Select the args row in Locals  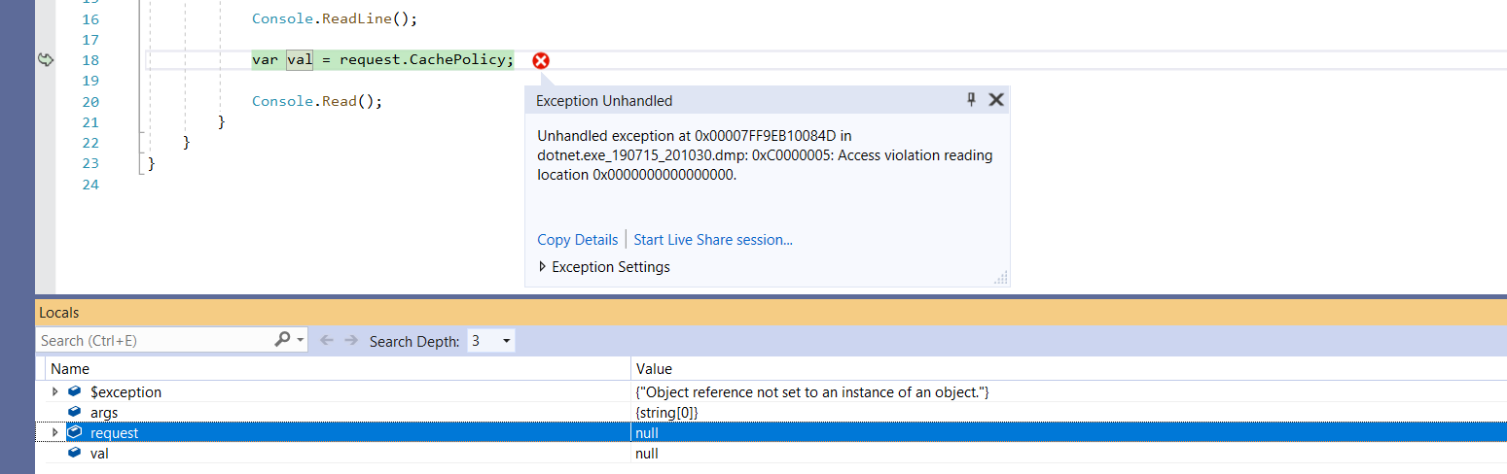tap(771, 412)
